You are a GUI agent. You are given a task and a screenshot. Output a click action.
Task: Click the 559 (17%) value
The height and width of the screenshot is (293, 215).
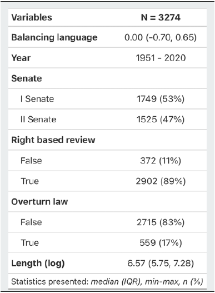coord(161,243)
